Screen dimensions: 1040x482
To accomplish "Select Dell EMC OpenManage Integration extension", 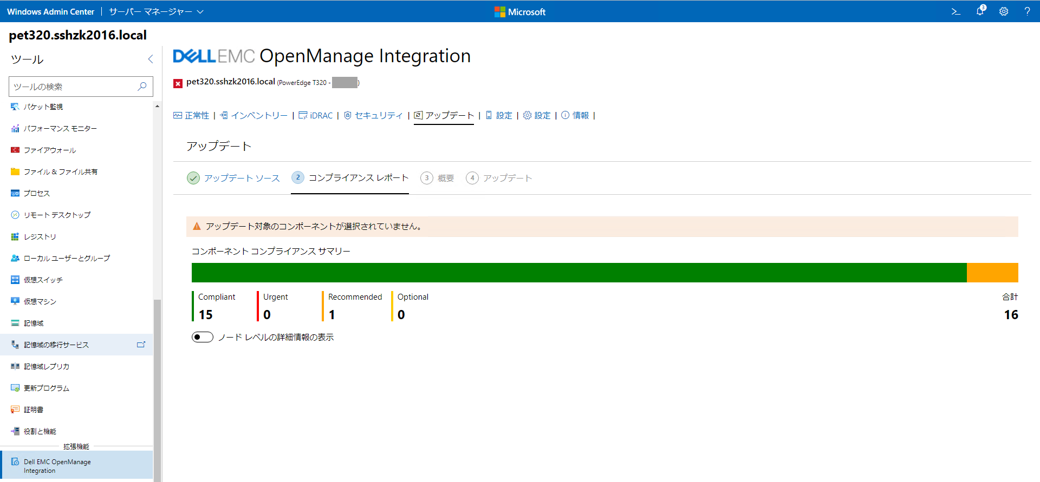I will click(76, 466).
